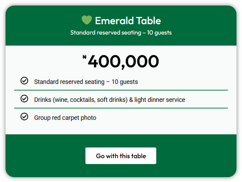Viewport: 242px width, 182px height.
Task: Select the Standard reserved seating feature list item
Action: click(86, 82)
